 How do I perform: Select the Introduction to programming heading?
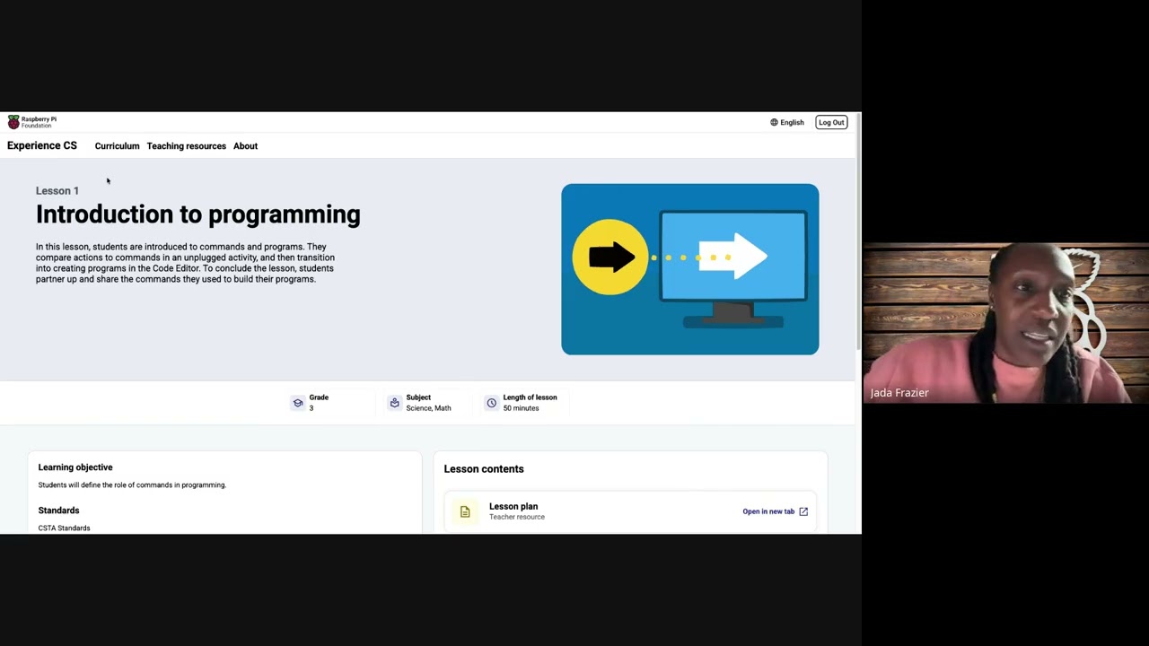pyautogui.click(x=198, y=214)
